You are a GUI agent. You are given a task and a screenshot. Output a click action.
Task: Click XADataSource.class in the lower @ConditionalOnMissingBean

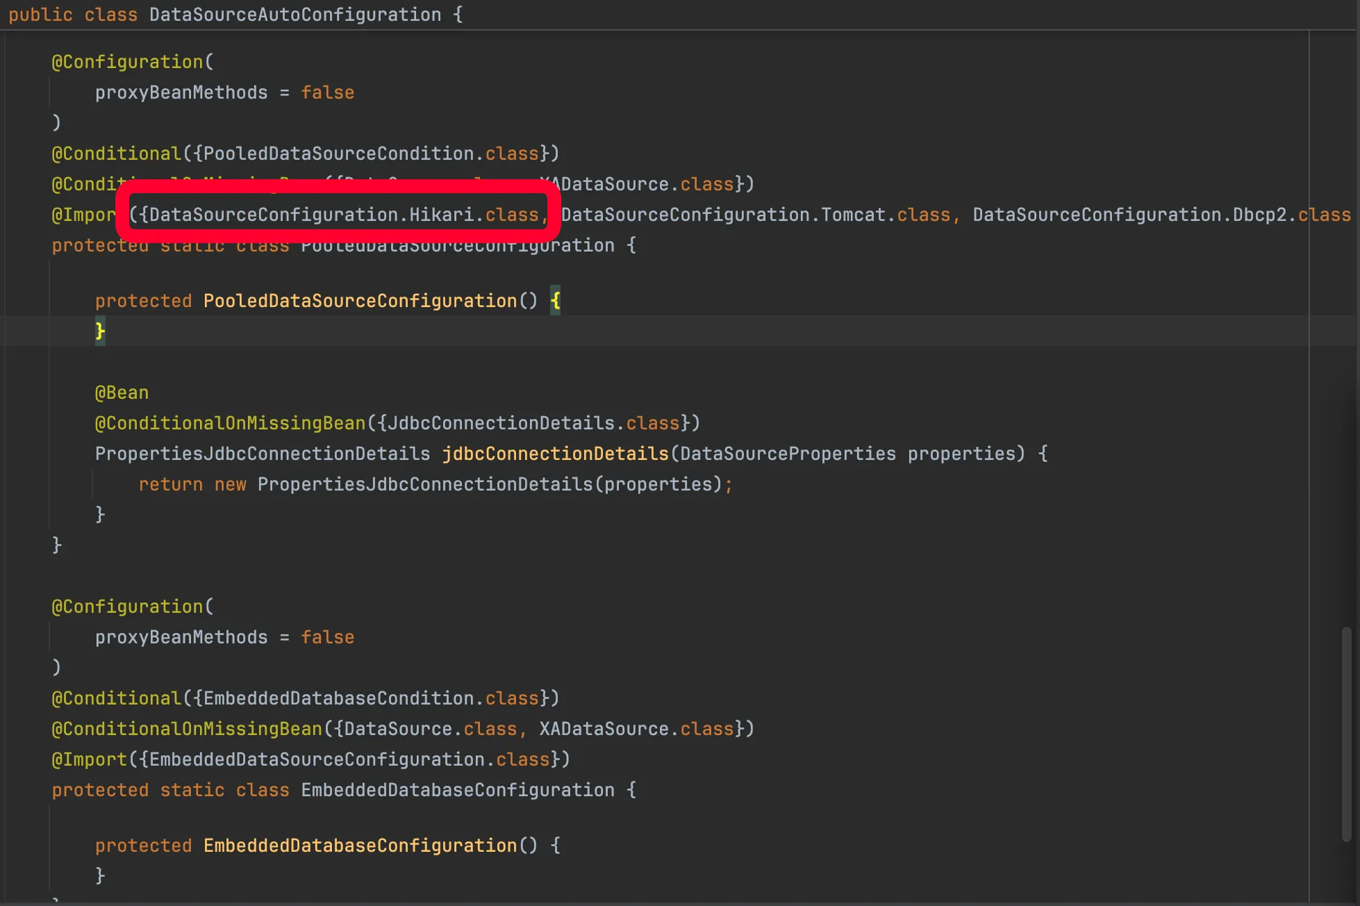pos(636,729)
